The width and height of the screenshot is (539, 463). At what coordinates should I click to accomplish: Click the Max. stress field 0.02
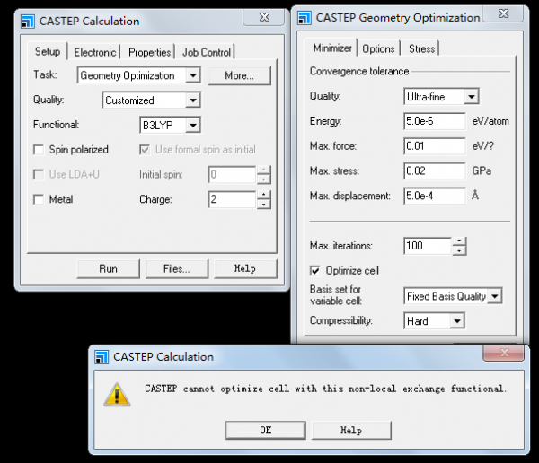point(435,171)
